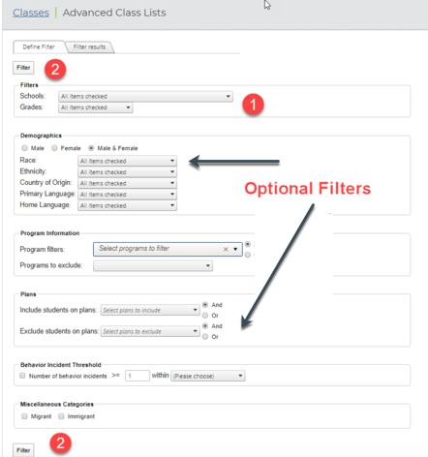Open the Ethnicity dropdown
The height and width of the screenshot is (457, 428).
[x=127, y=172]
